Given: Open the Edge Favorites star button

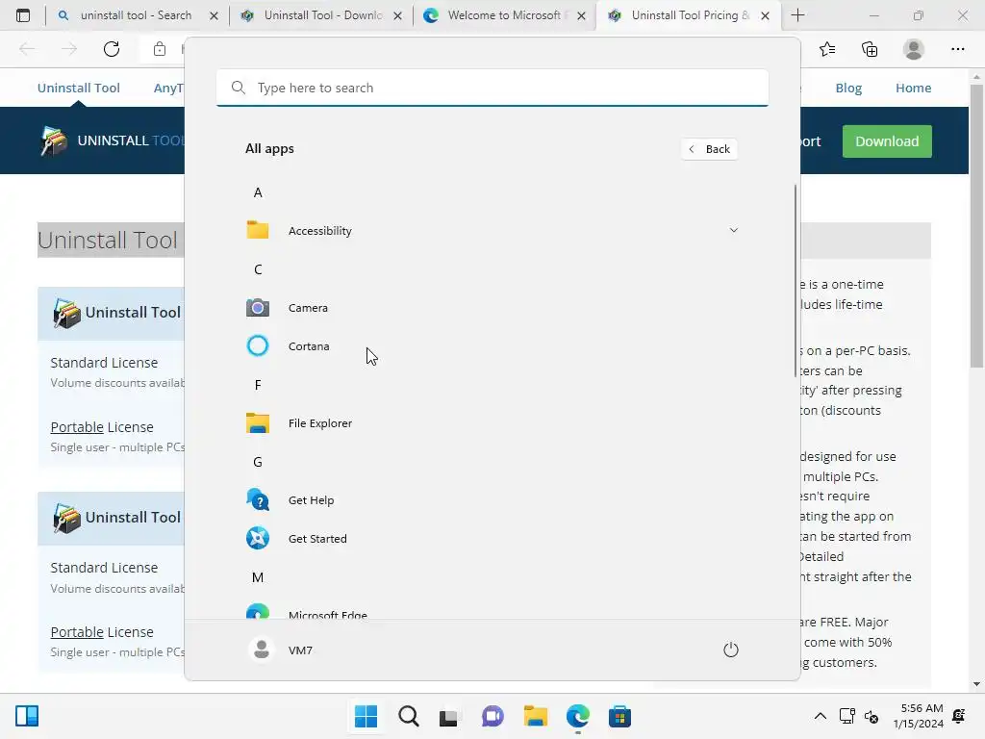Looking at the screenshot, I should pos(827,49).
